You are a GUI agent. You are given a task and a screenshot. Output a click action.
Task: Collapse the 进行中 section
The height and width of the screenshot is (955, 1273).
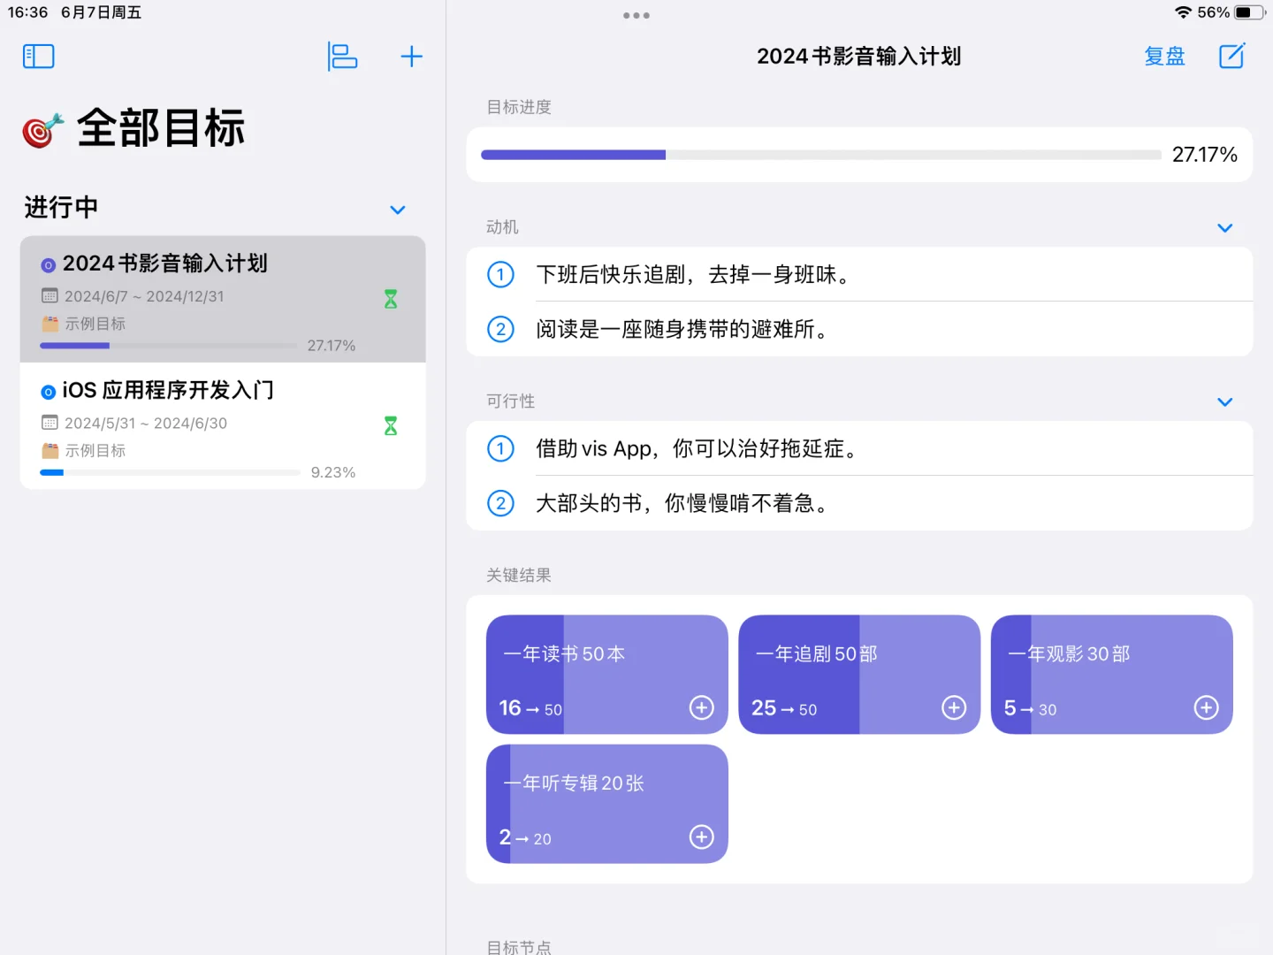coord(397,210)
